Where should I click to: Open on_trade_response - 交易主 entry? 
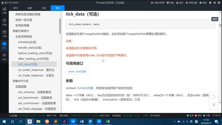pyautogui.click(x=36, y=75)
